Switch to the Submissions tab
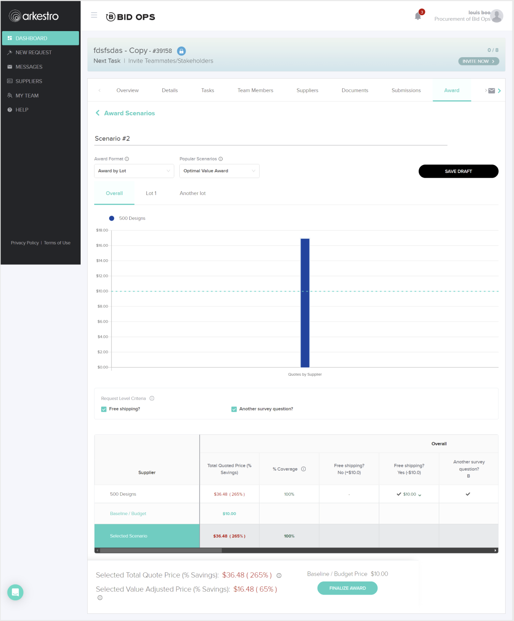The image size is (514, 621). pos(406,90)
